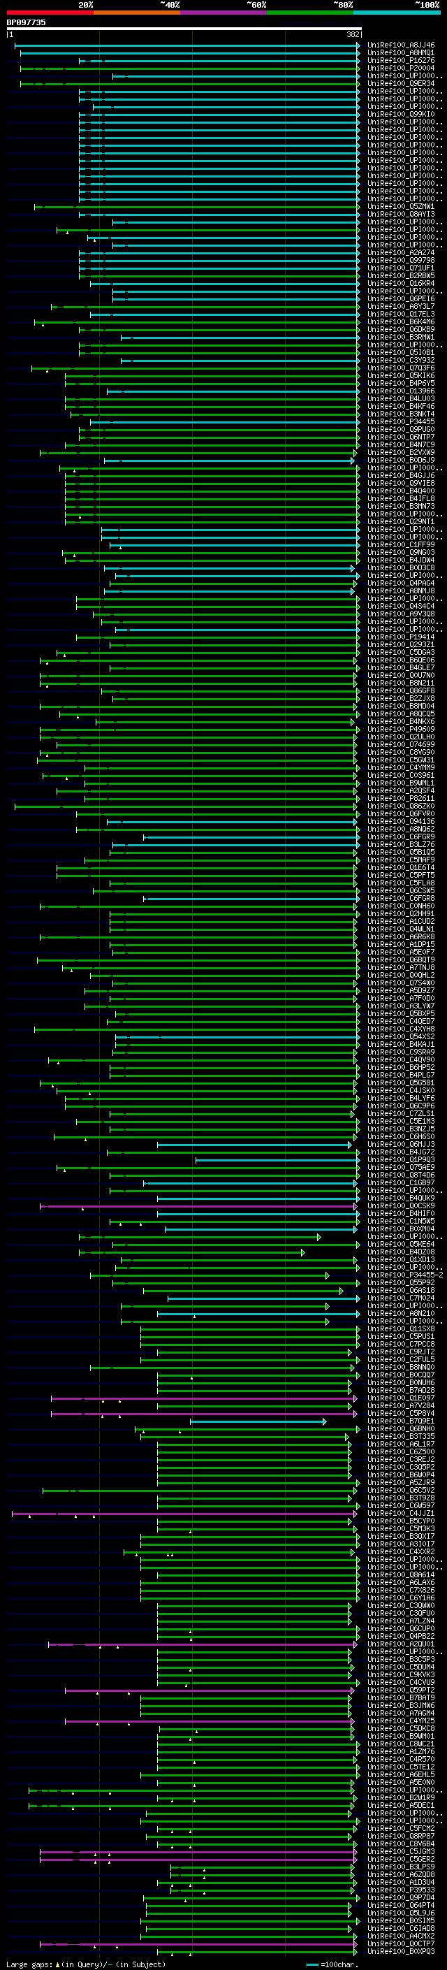Click label UniRef100_B3NZJ5
Viewport: 447px width, 1970px height.
point(401,1129)
